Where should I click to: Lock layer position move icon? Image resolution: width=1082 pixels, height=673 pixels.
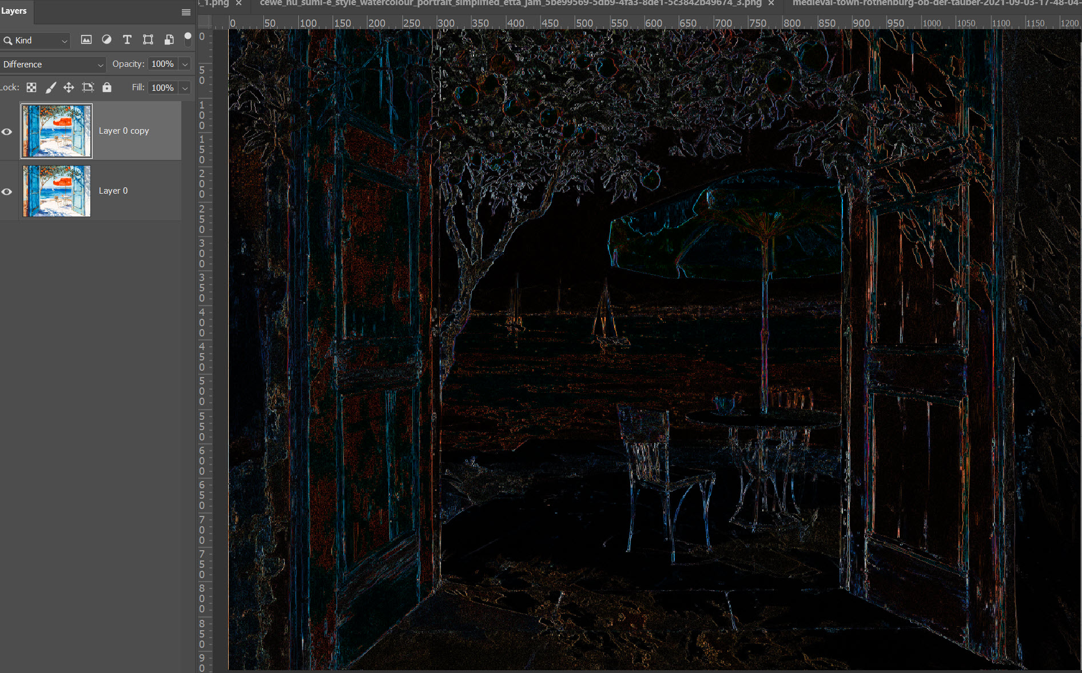(x=69, y=87)
